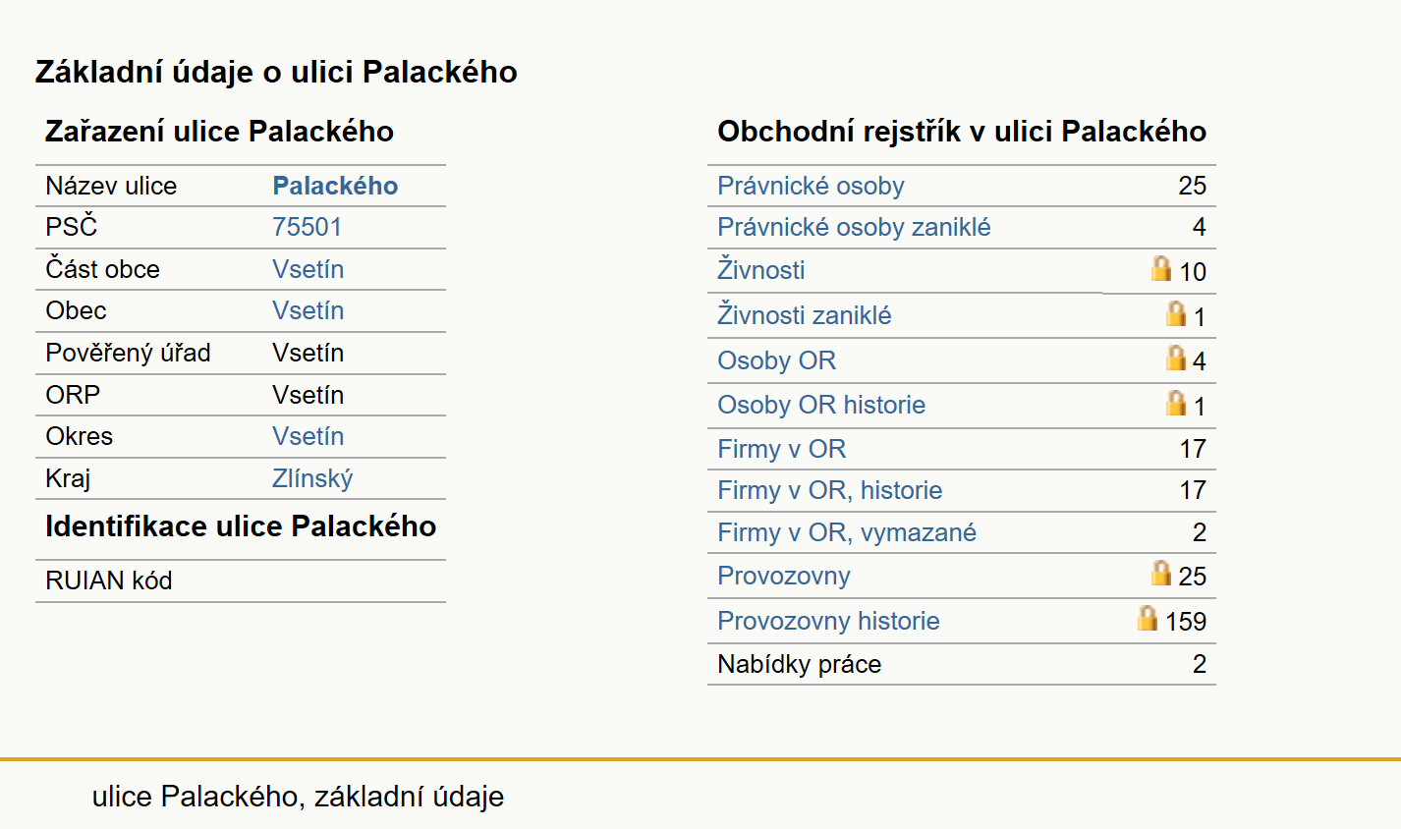The height and width of the screenshot is (829, 1401).
Task: Open the Zlínský region link
Action: click(x=312, y=478)
